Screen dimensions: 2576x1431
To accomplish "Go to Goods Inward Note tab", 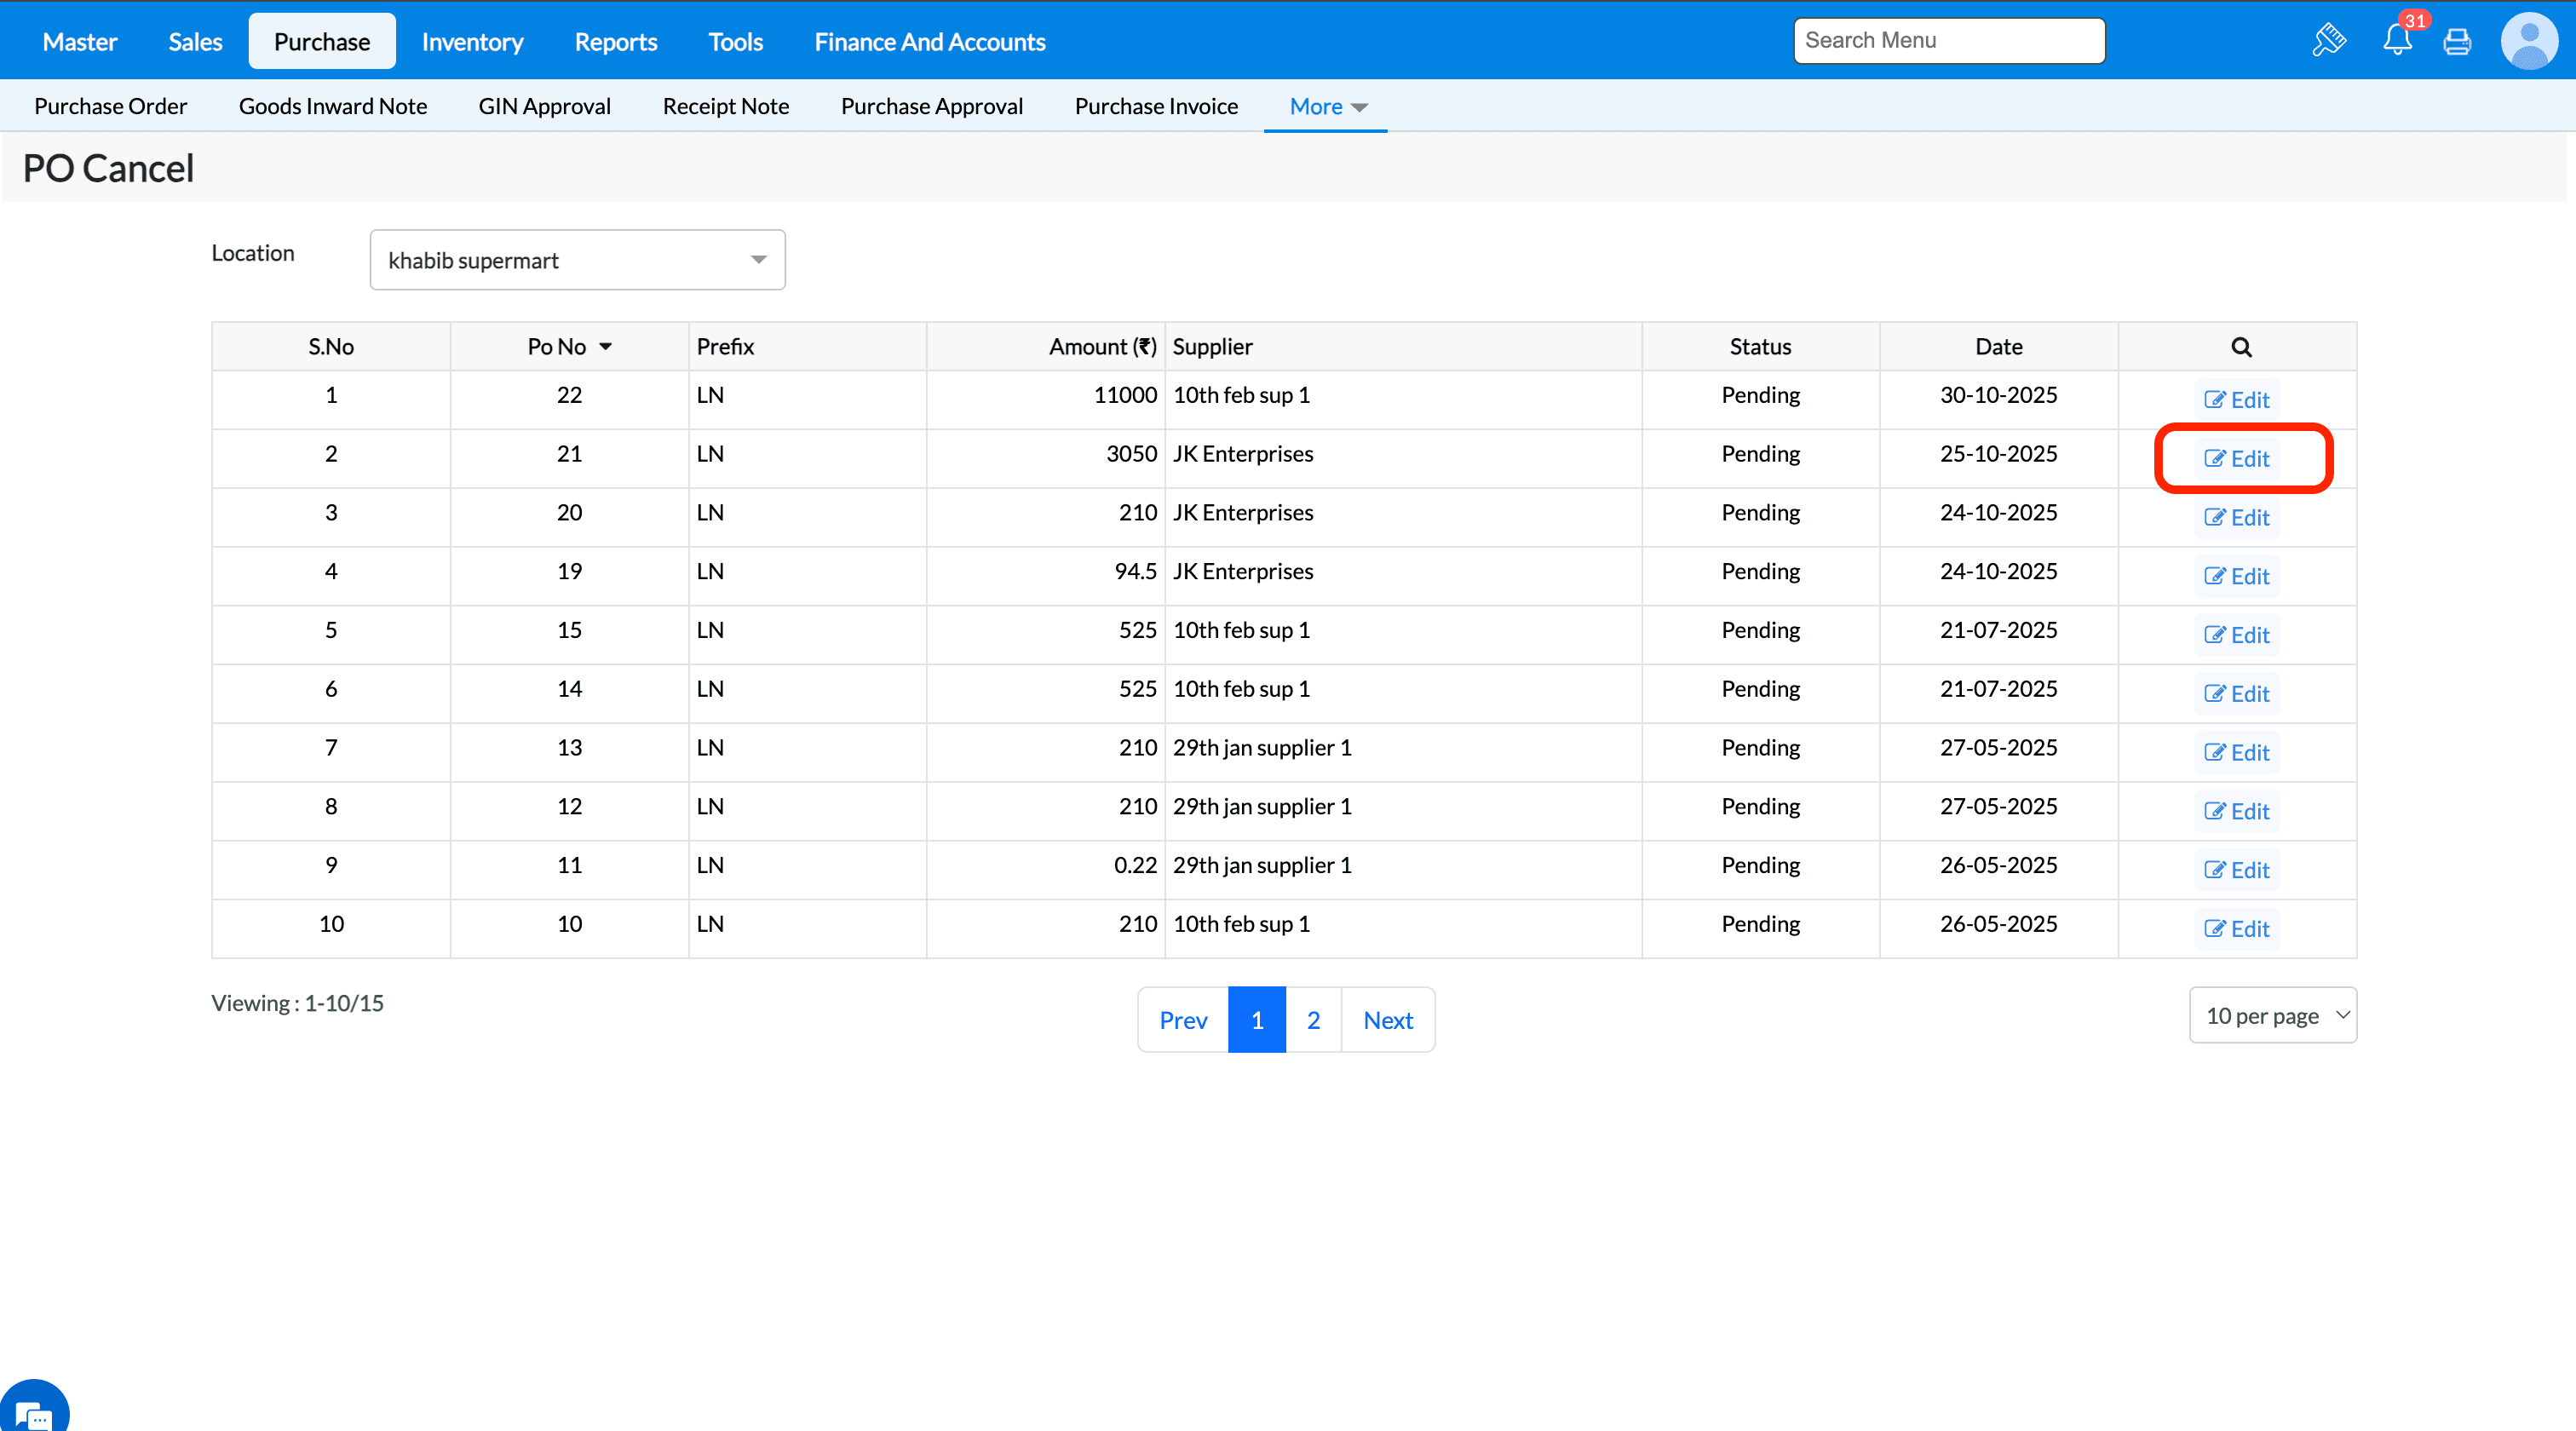I will [332, 106].
